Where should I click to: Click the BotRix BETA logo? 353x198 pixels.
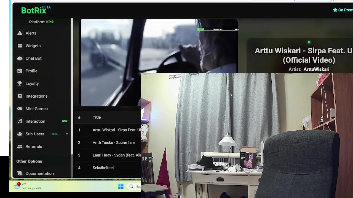(x=36, y=10)
